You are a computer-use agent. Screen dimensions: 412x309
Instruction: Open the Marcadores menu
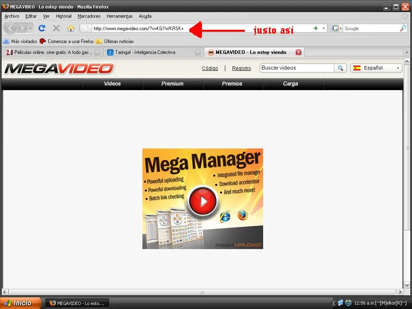click(x=89, y=16)
